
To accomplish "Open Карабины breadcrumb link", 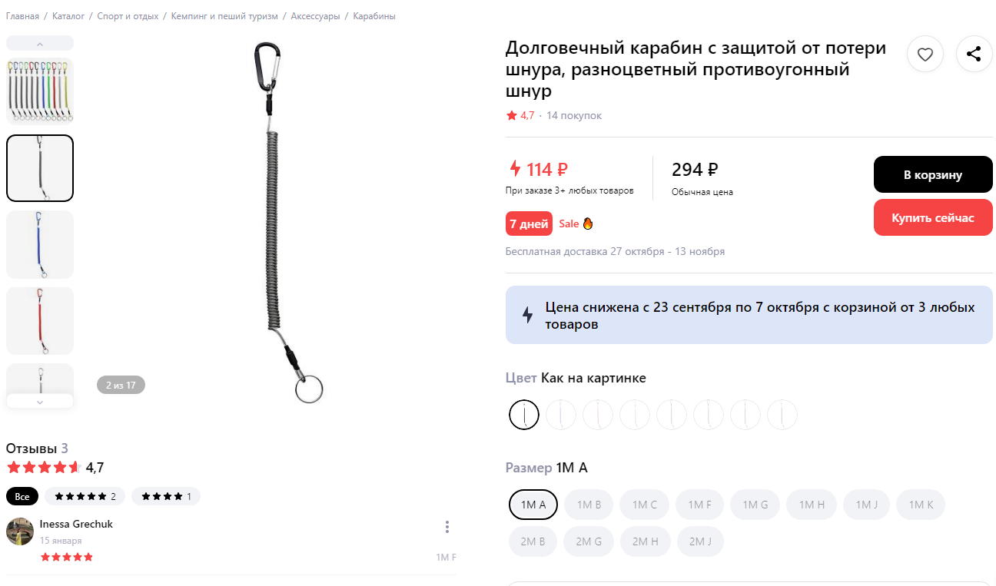I will (374, 16).
